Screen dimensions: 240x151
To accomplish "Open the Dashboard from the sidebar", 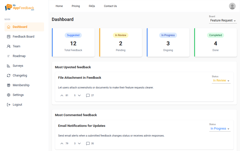I will (19, 27).
